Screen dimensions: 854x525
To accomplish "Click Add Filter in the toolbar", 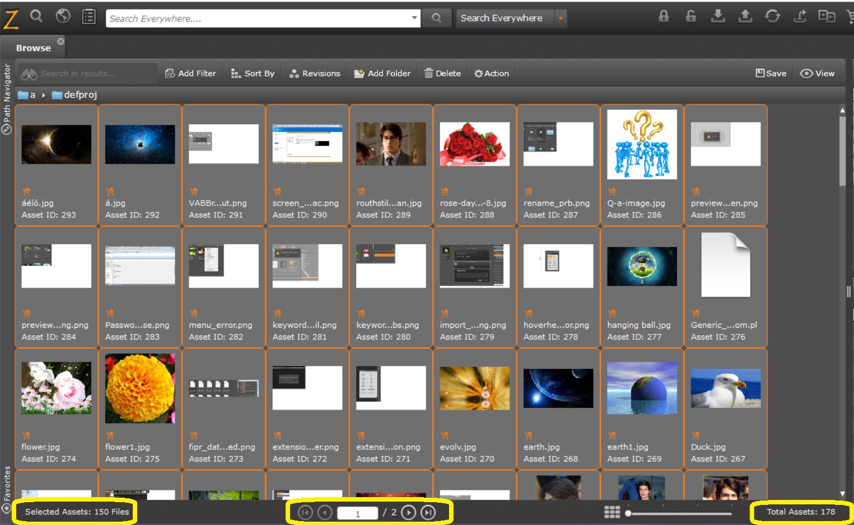I will tap(191, 74).
